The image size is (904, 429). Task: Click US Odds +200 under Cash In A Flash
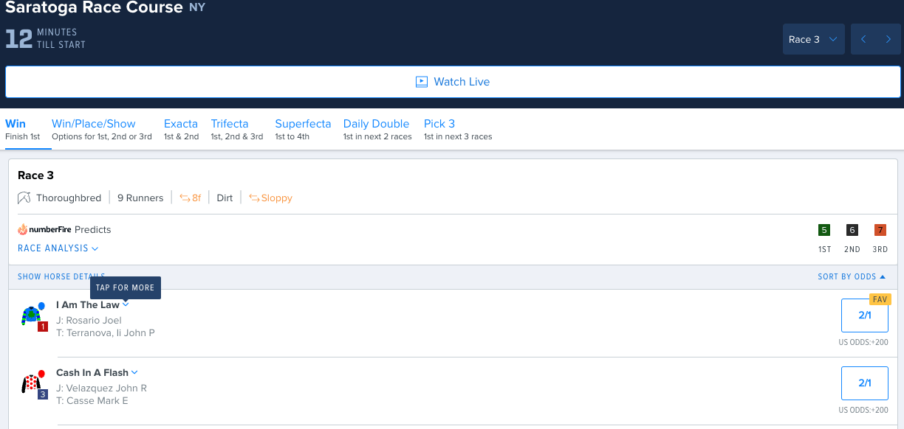click(863, 411)
